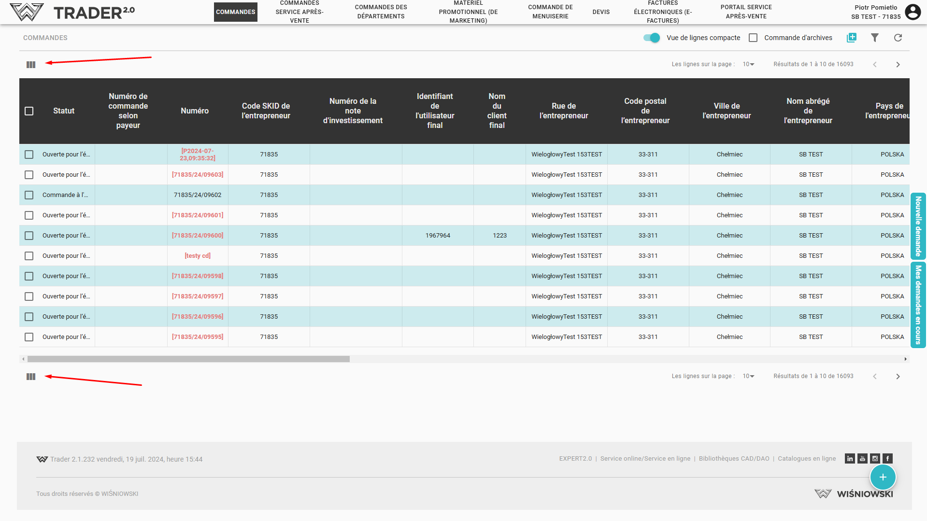Refresh the orders list
The image size is (927, 521).
click(x=898, y=38)
